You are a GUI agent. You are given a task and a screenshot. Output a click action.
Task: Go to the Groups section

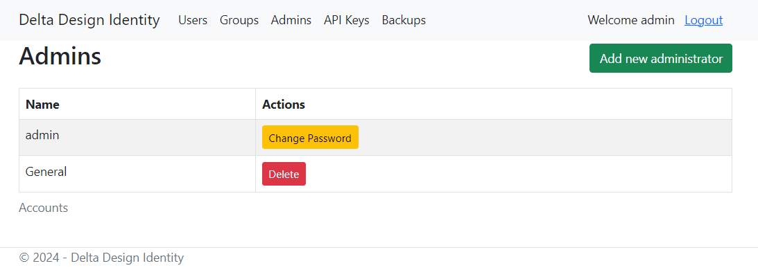[239, 20]
